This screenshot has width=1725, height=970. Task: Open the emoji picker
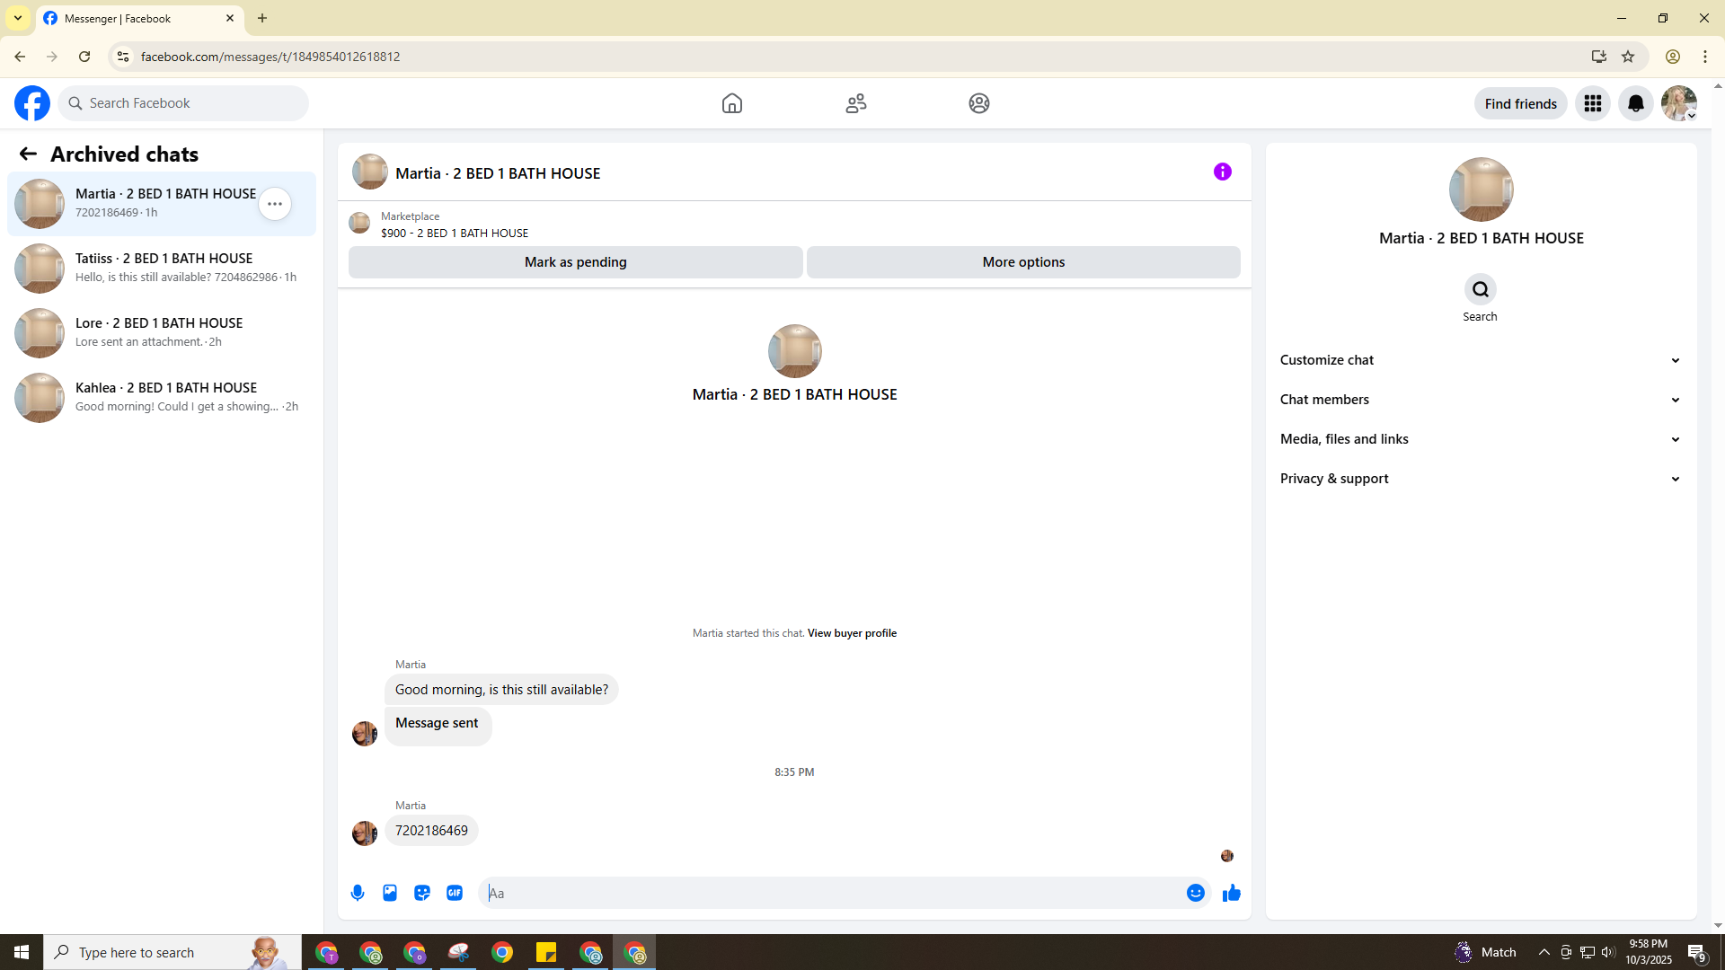(1196, 893)
